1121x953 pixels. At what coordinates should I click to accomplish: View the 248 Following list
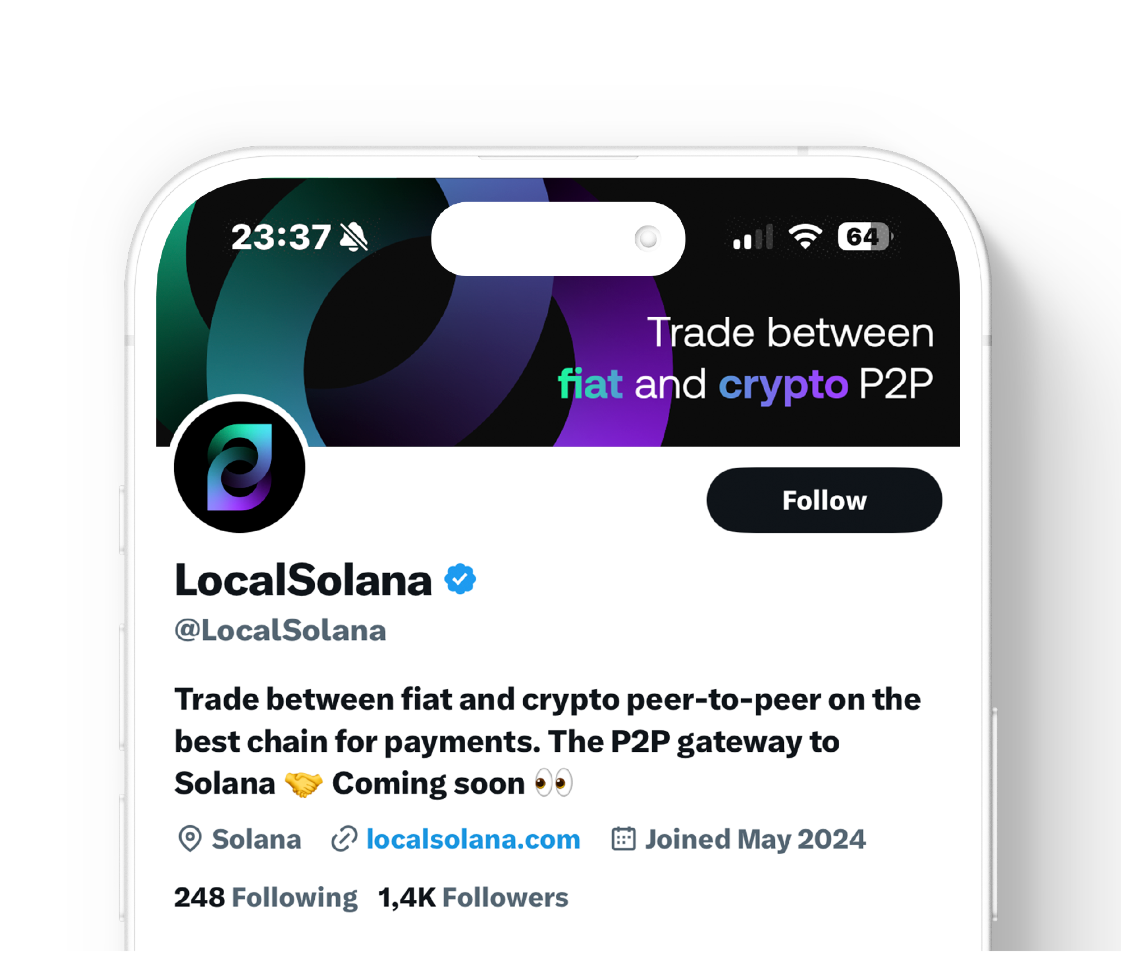pos(266,897)
